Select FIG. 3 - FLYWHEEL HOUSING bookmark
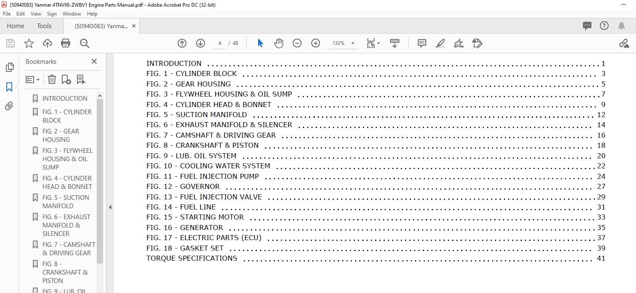The width and height of the screenshot is (636, 293). point(67,159)
